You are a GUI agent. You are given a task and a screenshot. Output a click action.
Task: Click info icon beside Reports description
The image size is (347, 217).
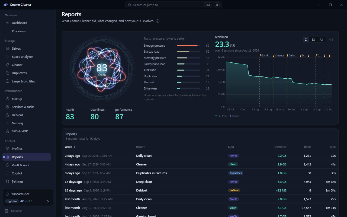[158, 21]
